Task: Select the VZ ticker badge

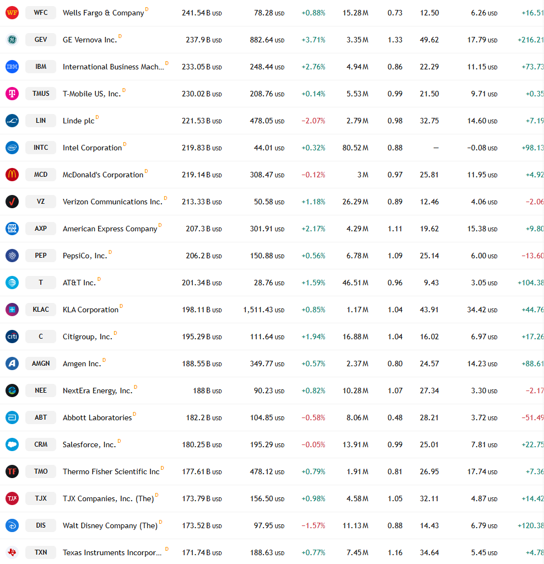Action: (x=41, y=202)
